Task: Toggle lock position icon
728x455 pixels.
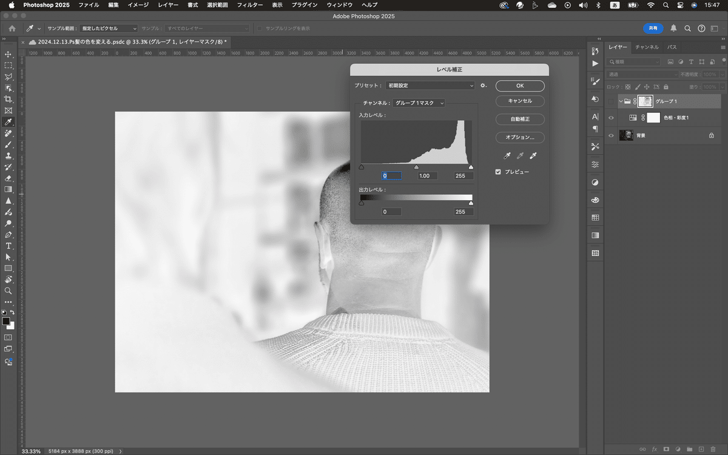Action: [x=647, y=87]
